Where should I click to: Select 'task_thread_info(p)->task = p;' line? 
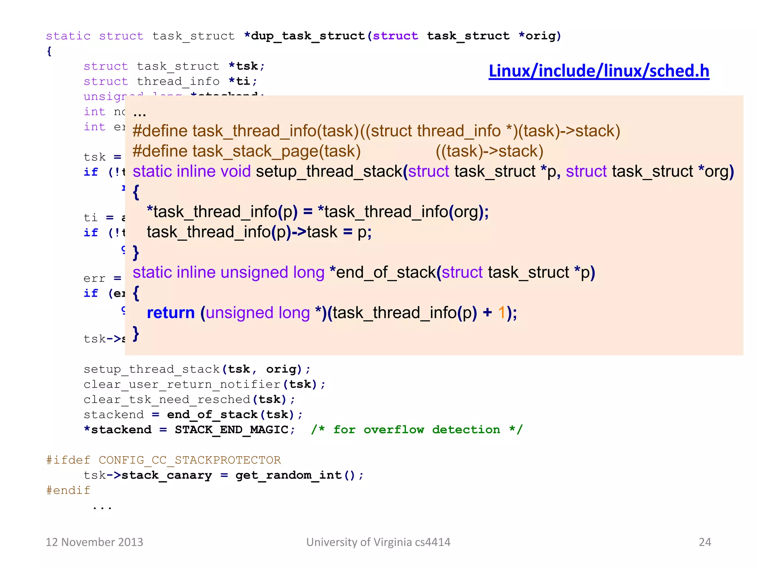click(x=259, y=232)
